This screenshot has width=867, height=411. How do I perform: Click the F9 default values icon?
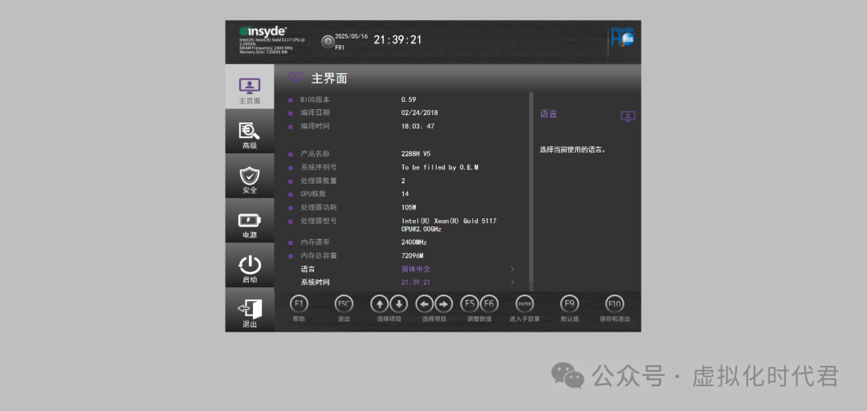[x=569, y=303]
